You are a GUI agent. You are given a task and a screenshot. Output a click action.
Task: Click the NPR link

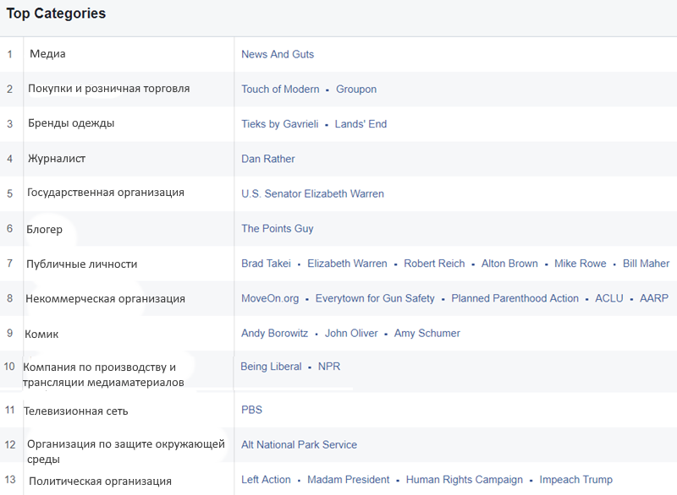click(x=329, y=367)
